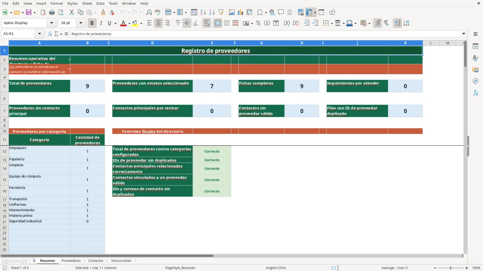This screenshot has width=483, height=271.
Task: Open the font name dropdown
Action: (x=52, y=23)
